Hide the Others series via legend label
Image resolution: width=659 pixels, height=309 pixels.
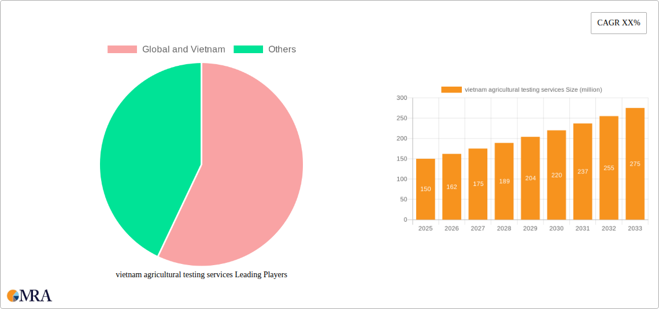(282, 50)
